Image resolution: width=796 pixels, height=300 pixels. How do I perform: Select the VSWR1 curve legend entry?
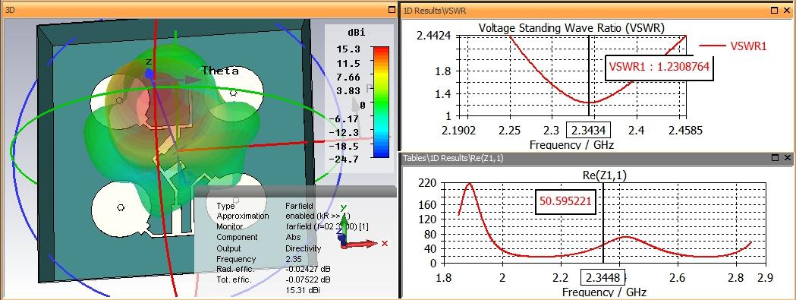[732, 46]
